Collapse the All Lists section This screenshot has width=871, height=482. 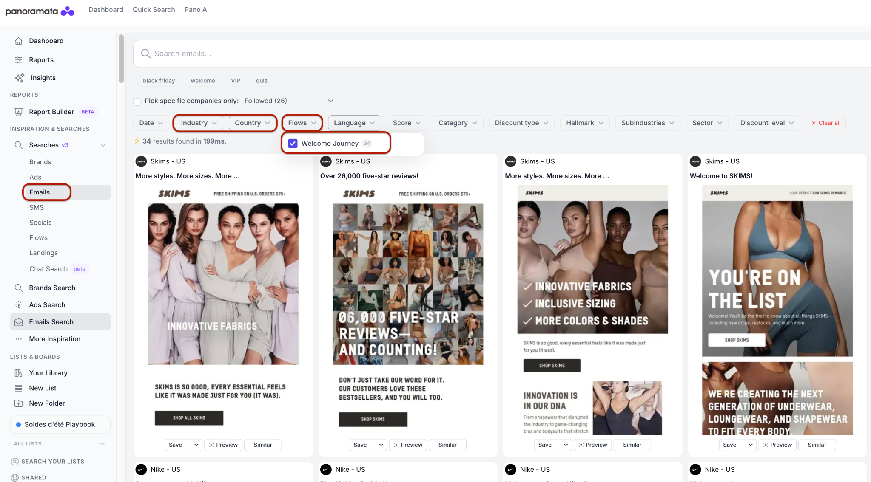(x=102, y=444)
